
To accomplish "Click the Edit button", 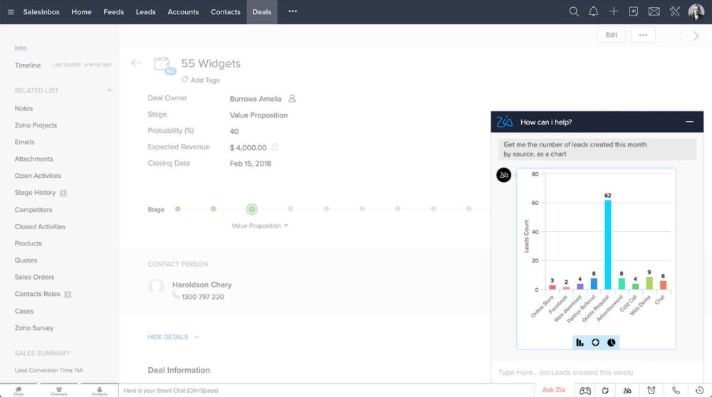I will tap(612, 35).
